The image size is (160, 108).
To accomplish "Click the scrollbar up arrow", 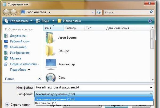I will click(153, 27).
